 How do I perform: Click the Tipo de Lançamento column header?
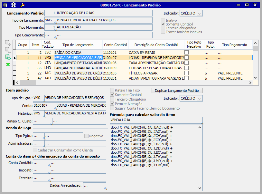click(x=78, y=45)
